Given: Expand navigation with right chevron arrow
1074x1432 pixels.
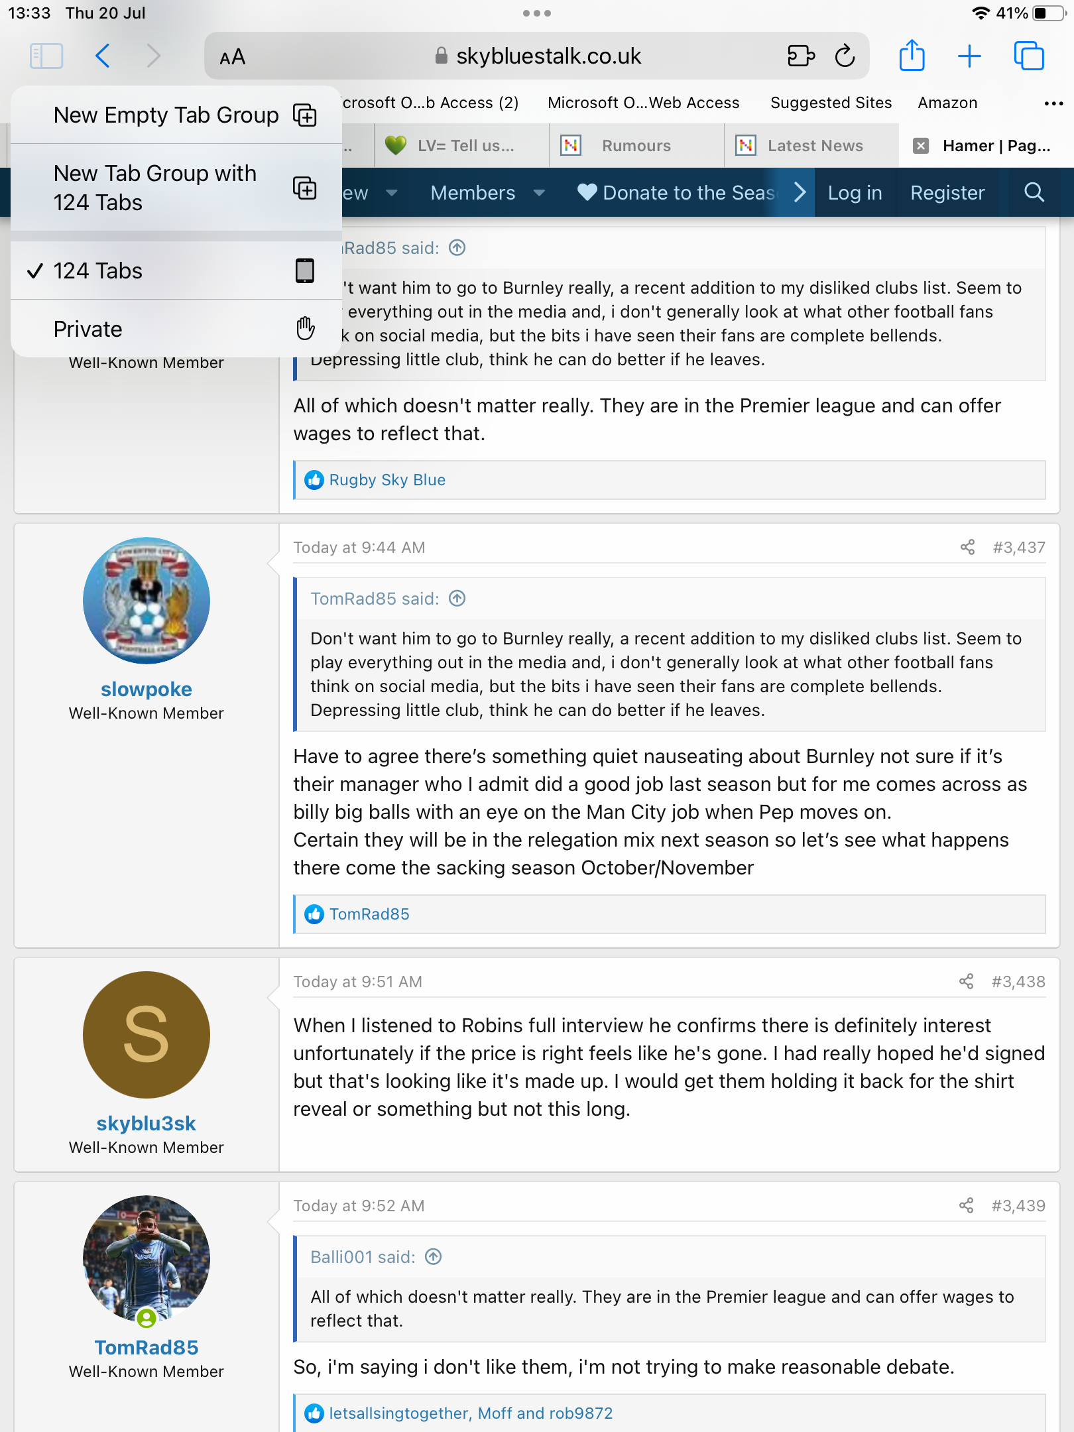Looking at the screenshot, I should pyautogui.click(x=800, y=192).
